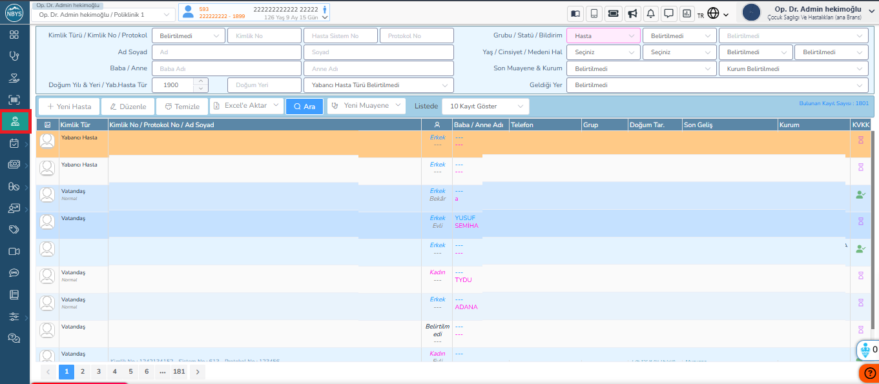879x384 pixels.
Task: Open the speech bubble messages icon
Action: point(669,14)
